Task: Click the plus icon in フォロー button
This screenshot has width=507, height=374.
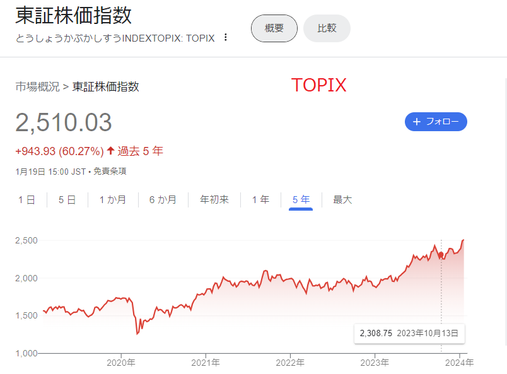Action: click(x=416, y=122)
